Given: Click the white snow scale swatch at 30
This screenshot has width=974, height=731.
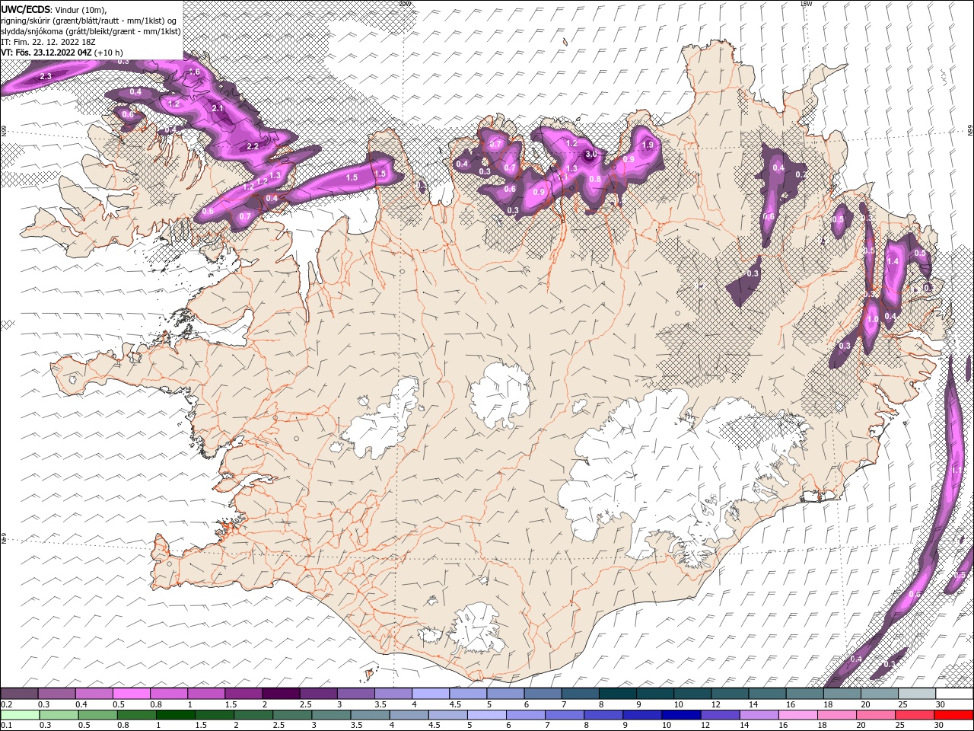Looking at the screenshot, I should tap(954, 694).
